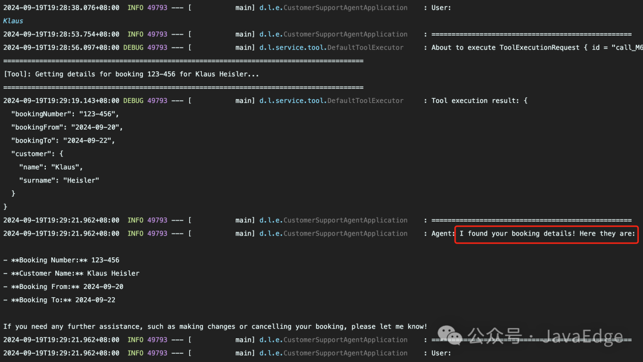Click DEBUG level on the 19:28:56.097 line
Screen dimensions: 643x362
coord(133,48)
